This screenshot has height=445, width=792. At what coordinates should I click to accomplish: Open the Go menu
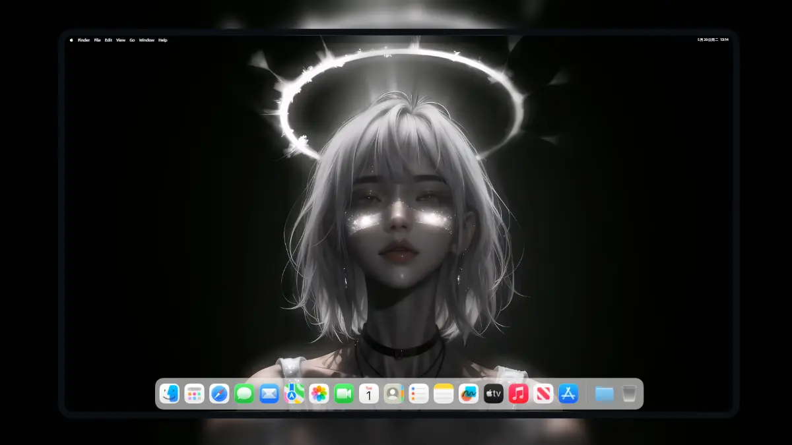(x=132, y=40)
